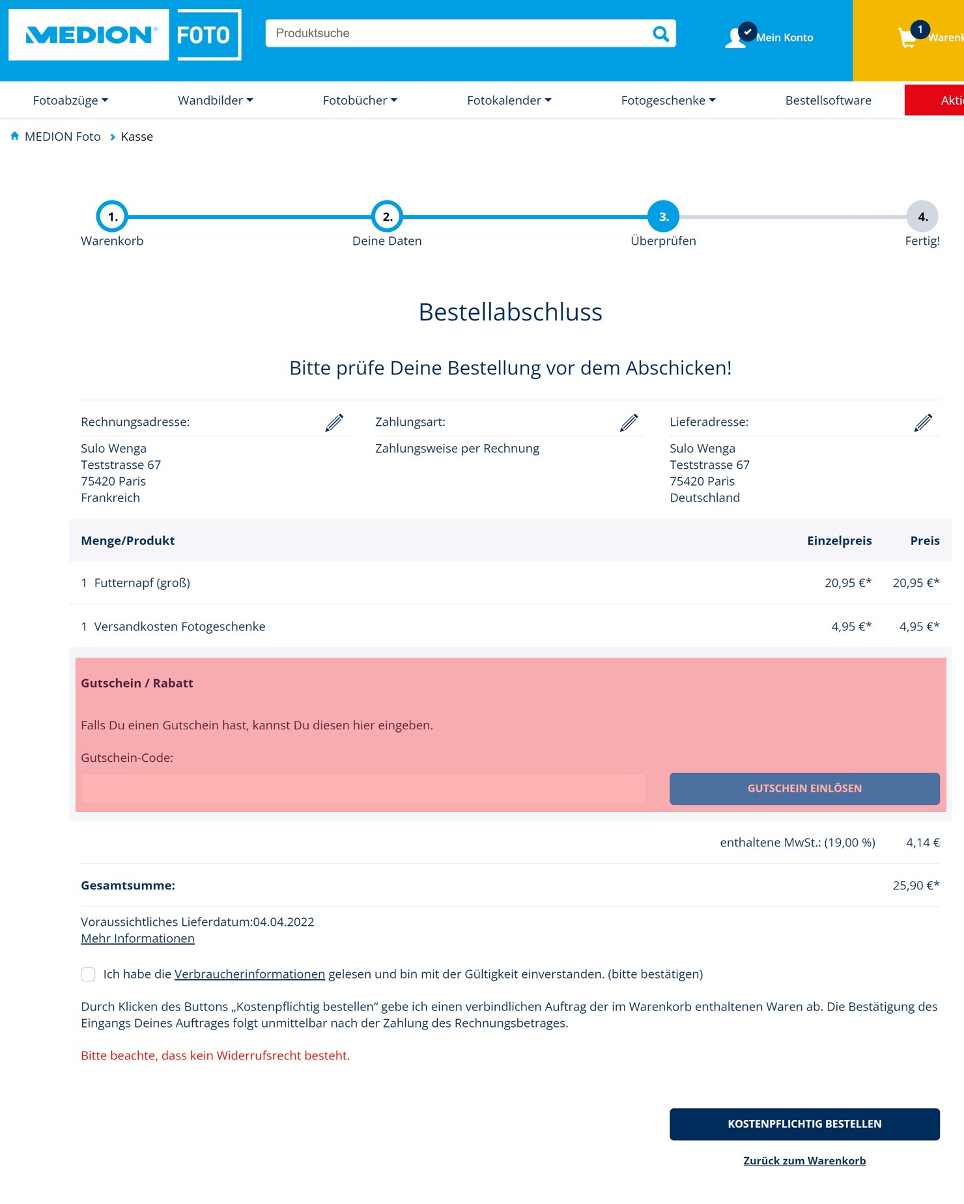Image resolution: width=964 pixels, height=1204 pixels.
Task: Open the Mehr Informationen link
Action: [137, 938]
